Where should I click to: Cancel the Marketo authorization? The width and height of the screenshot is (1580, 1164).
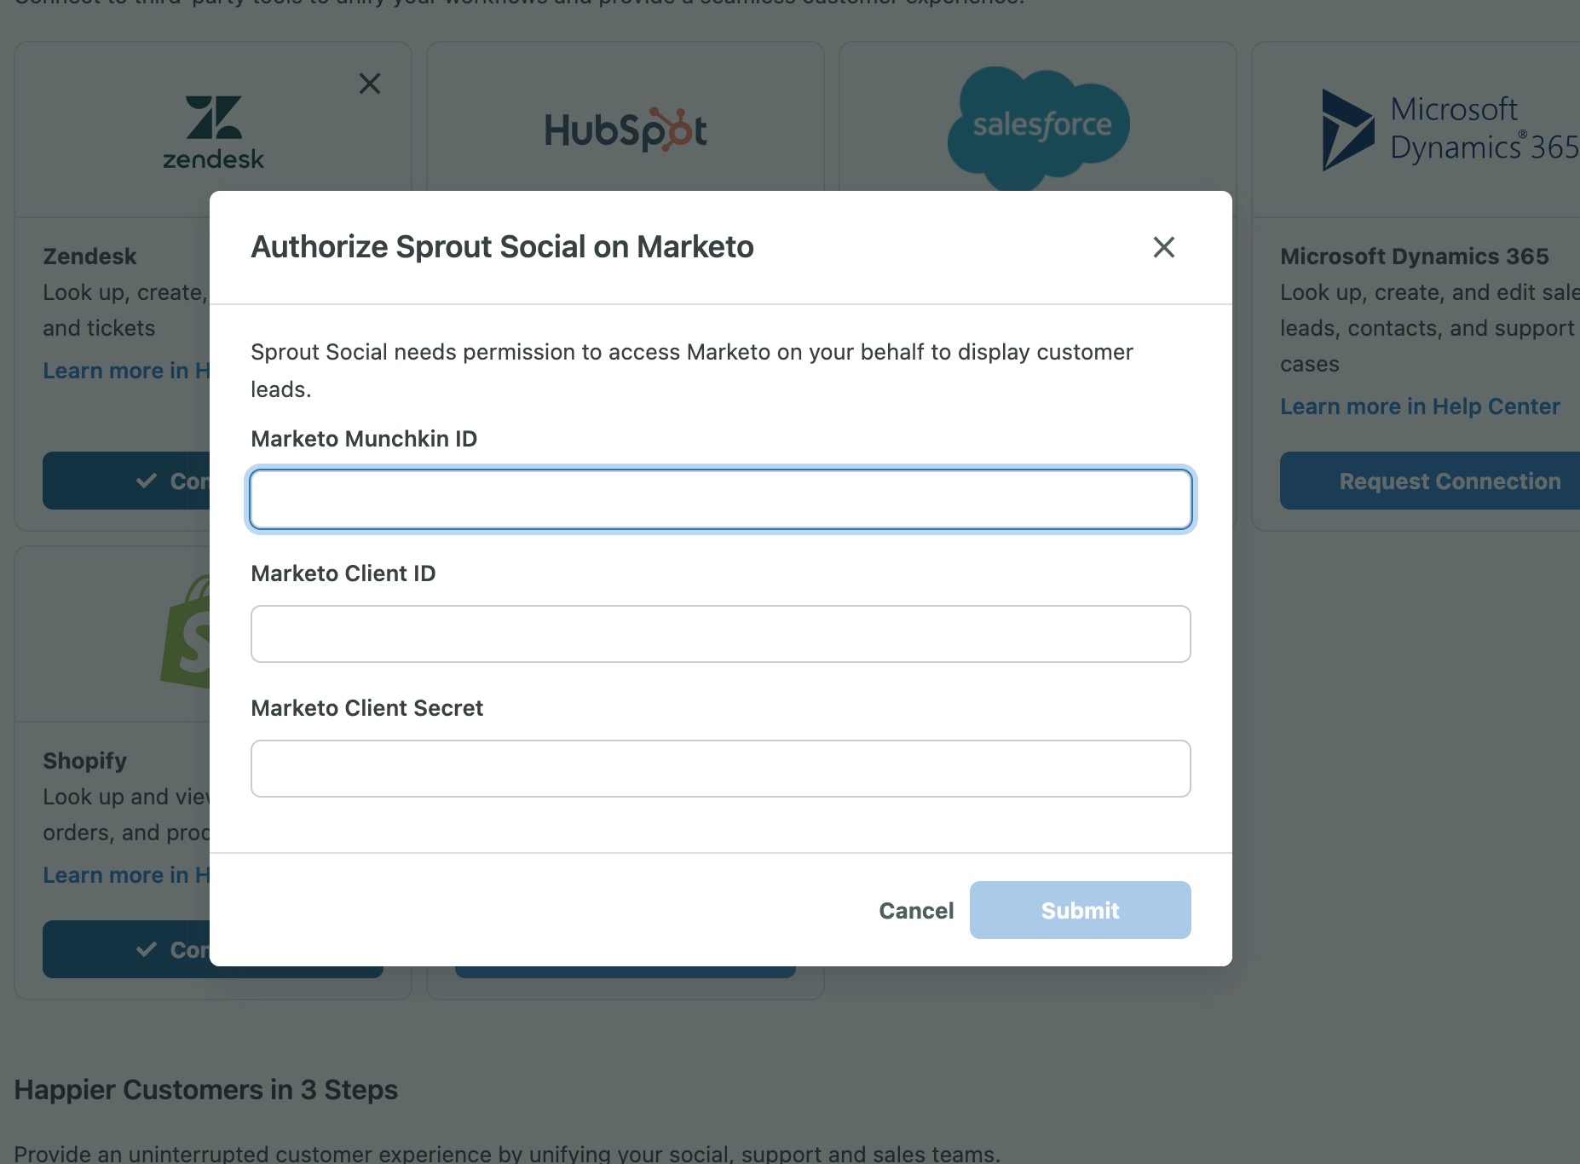tap(916, 910)
